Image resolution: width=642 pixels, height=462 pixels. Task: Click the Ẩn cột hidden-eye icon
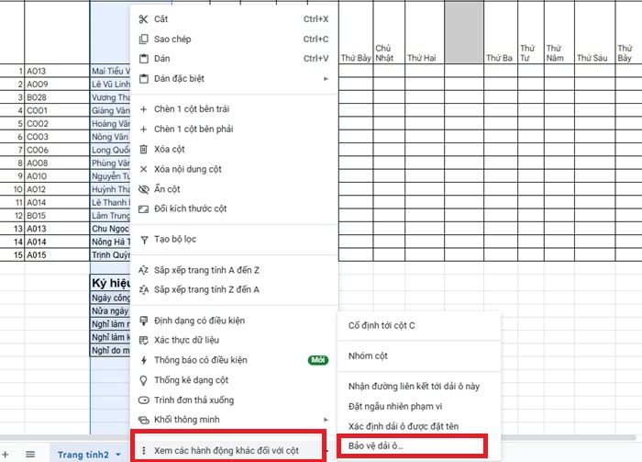click(143, 189)
